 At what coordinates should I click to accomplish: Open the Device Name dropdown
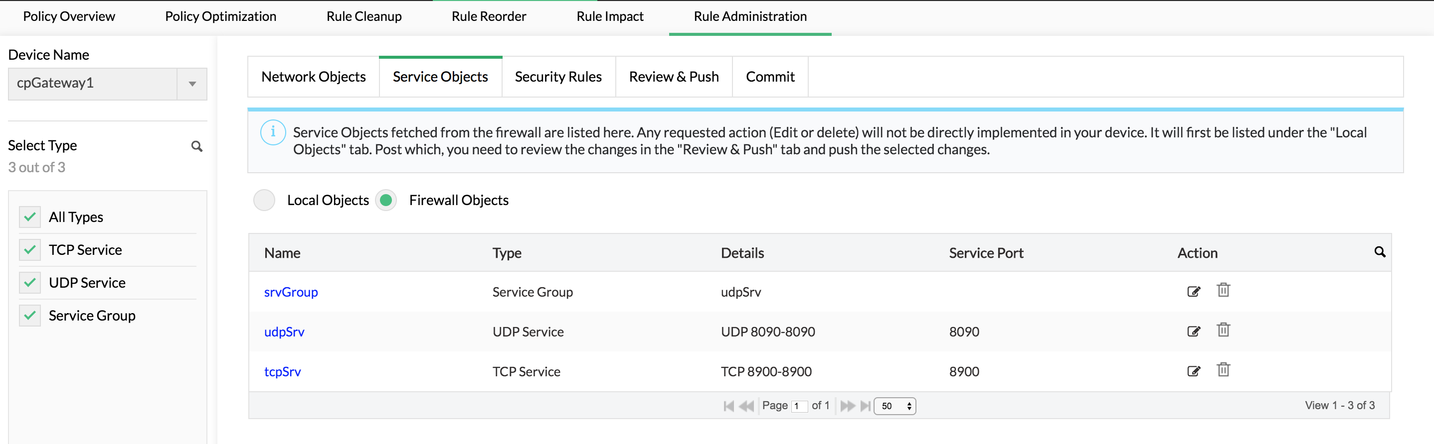point(192,84)
